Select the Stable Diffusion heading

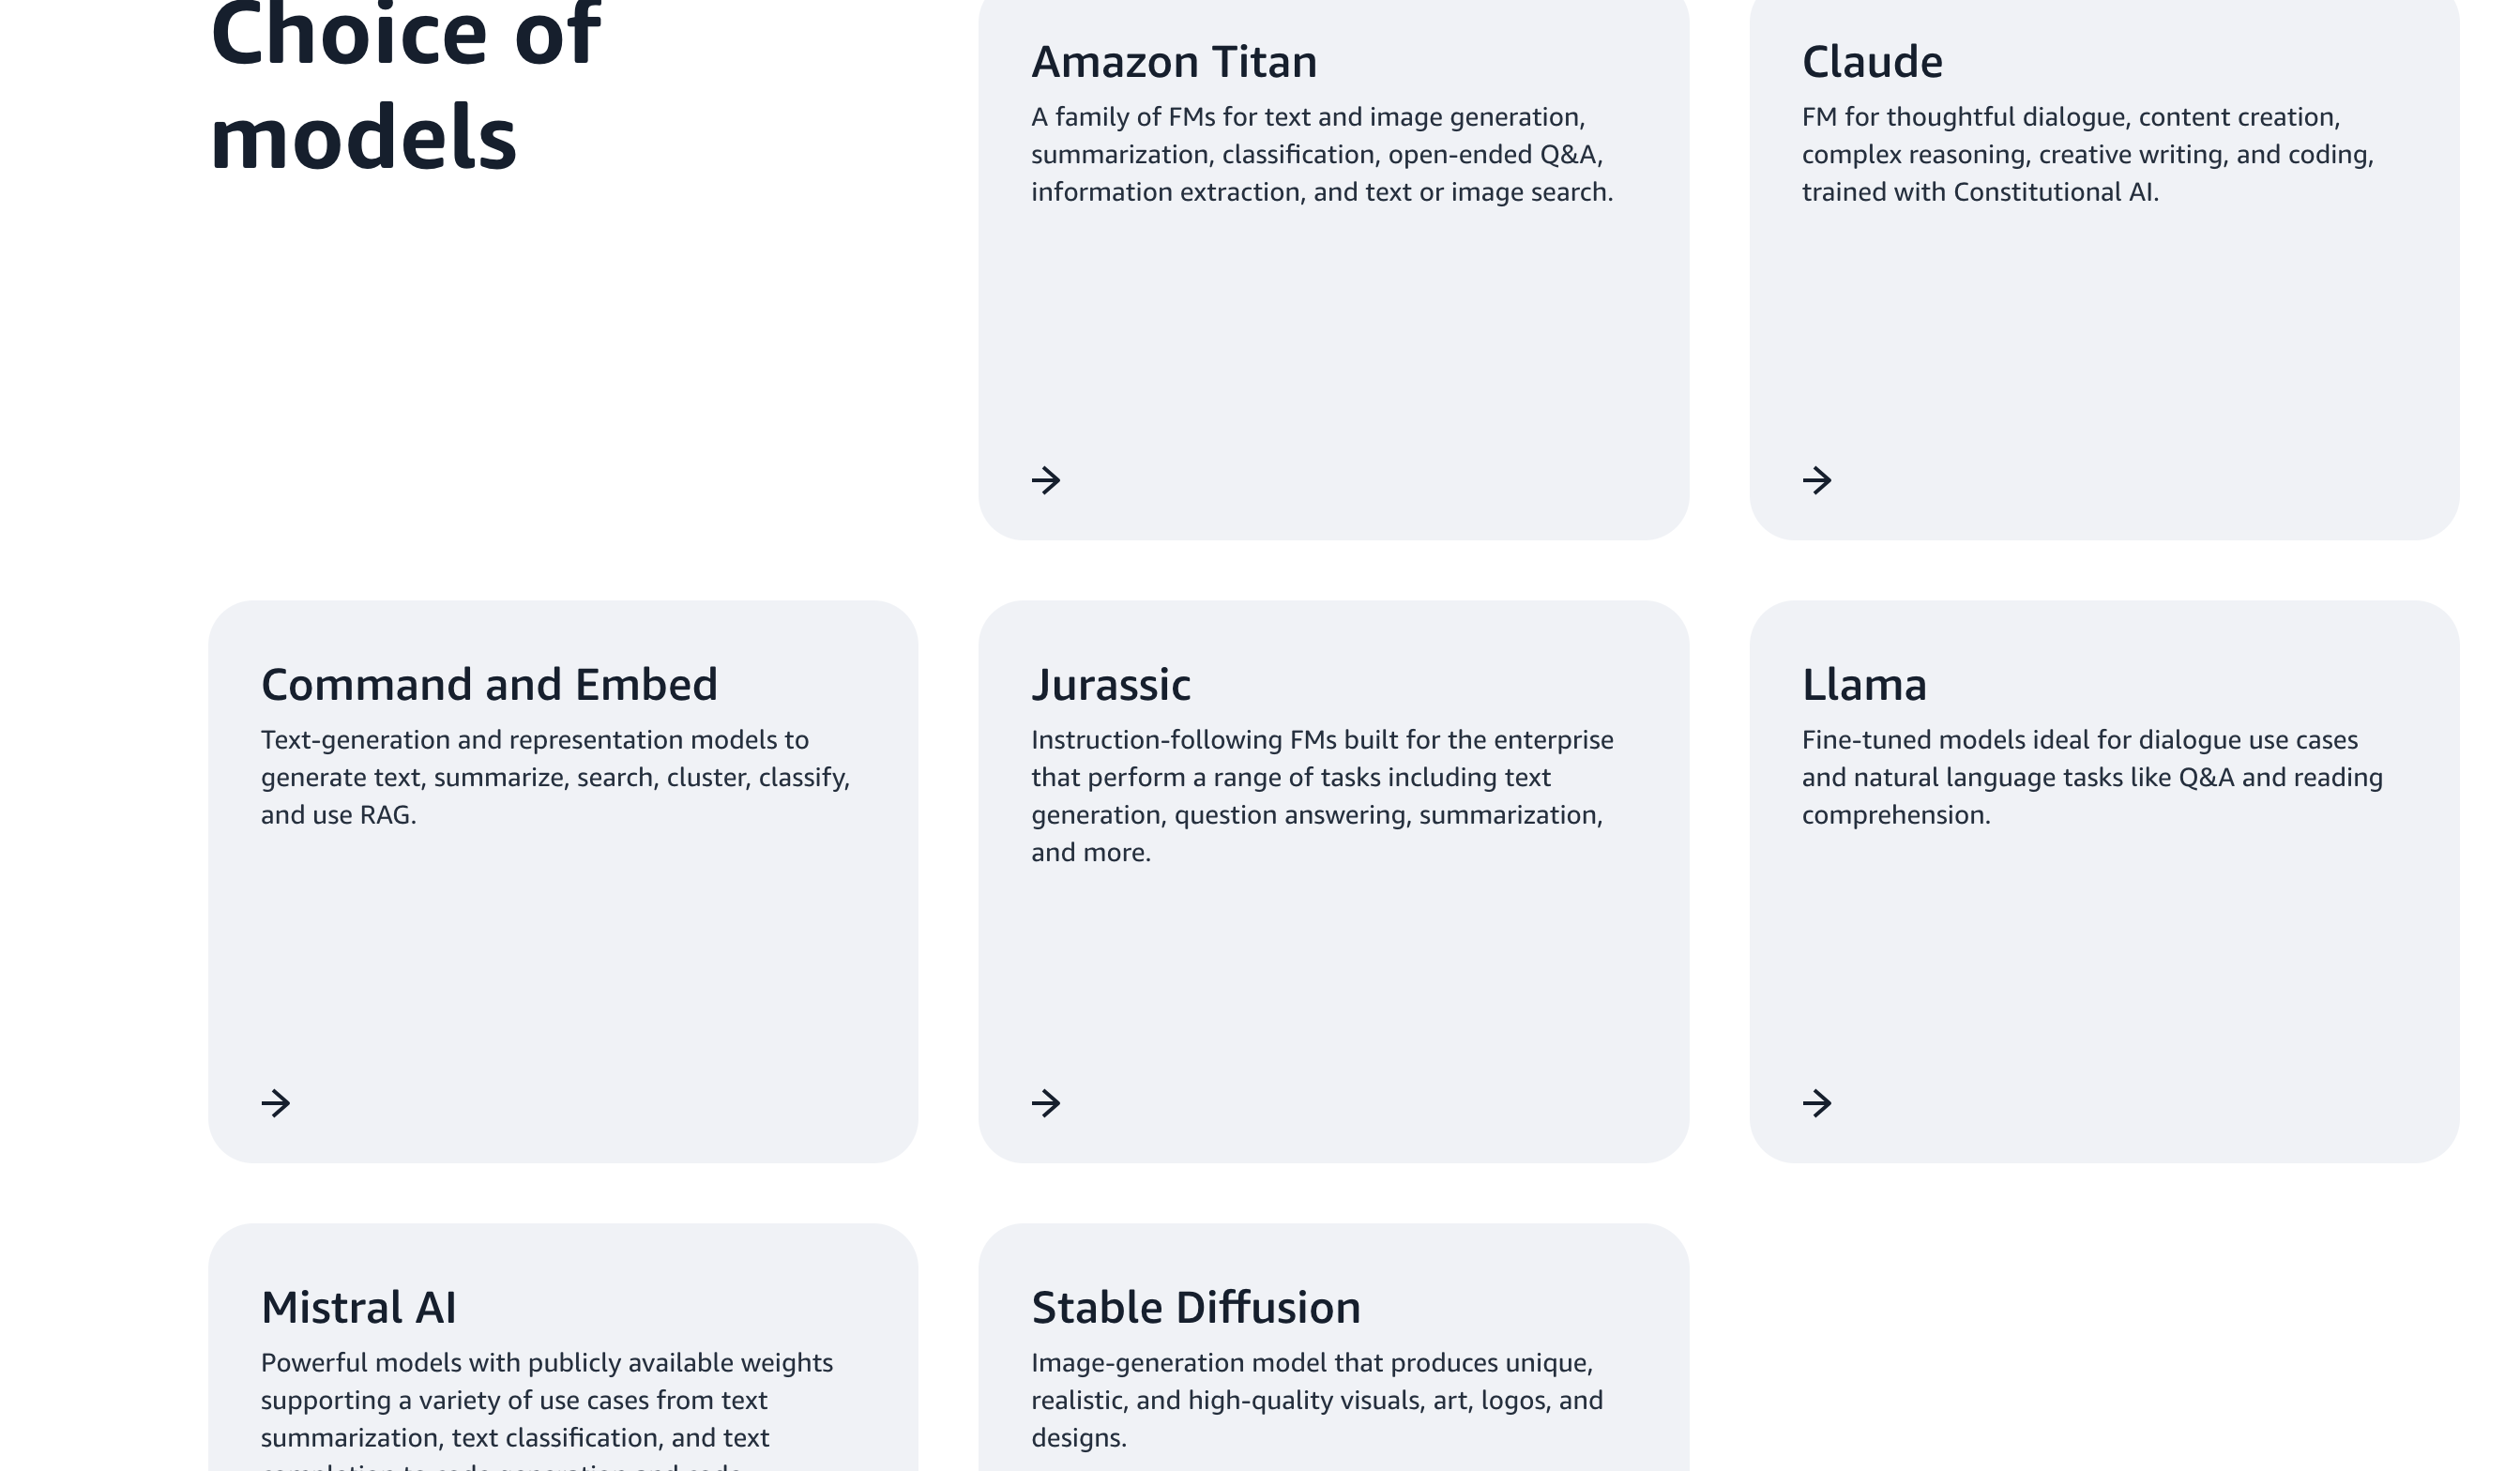[x=1196, y=1308]
